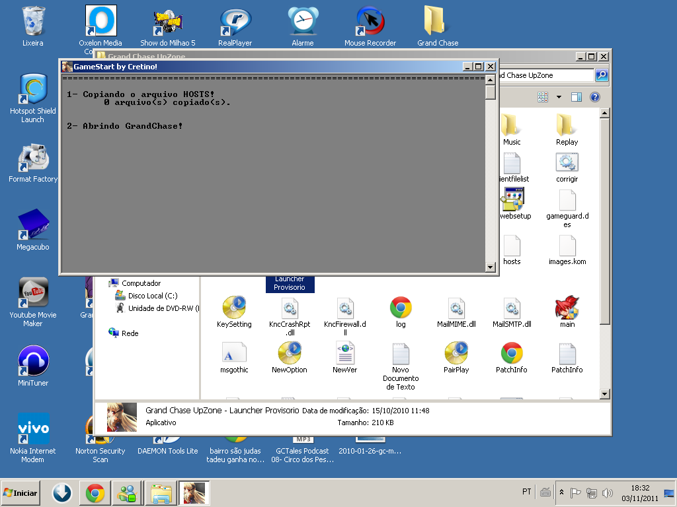Open the Hotspot Shield Launch shortcut

pos(33,90)
